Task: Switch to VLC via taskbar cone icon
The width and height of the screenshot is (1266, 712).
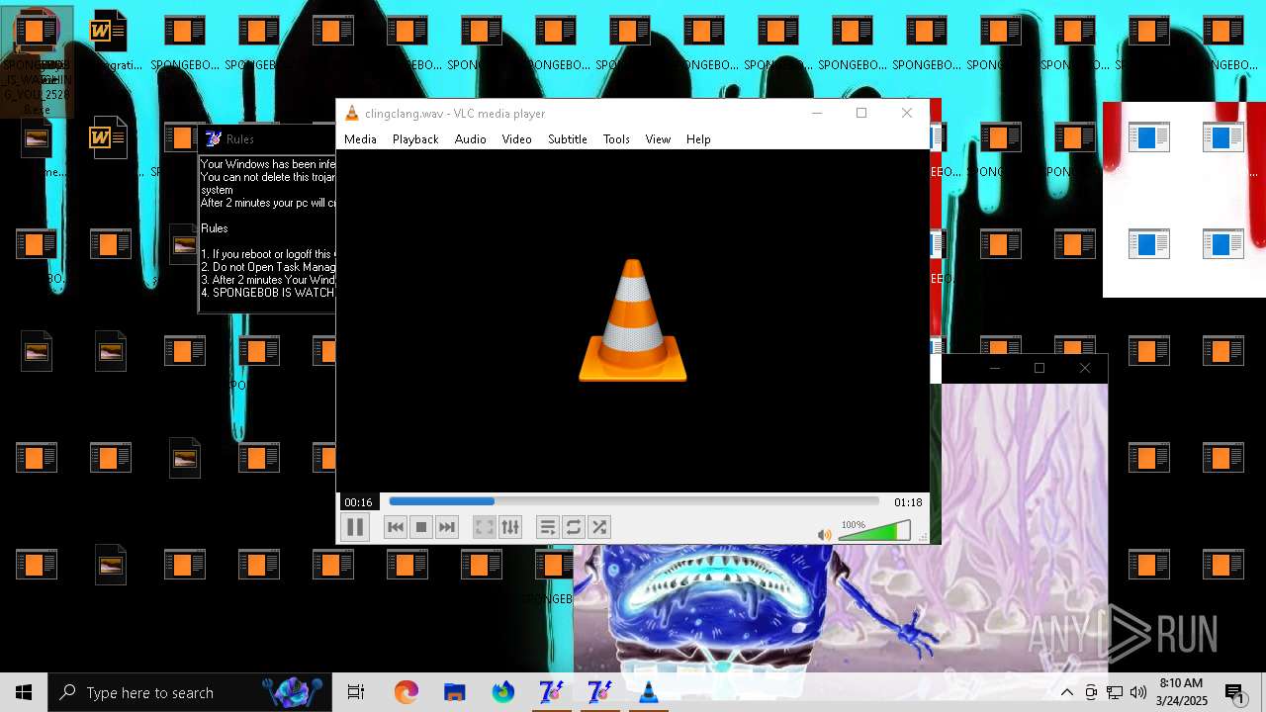Action: pos(649,692)
